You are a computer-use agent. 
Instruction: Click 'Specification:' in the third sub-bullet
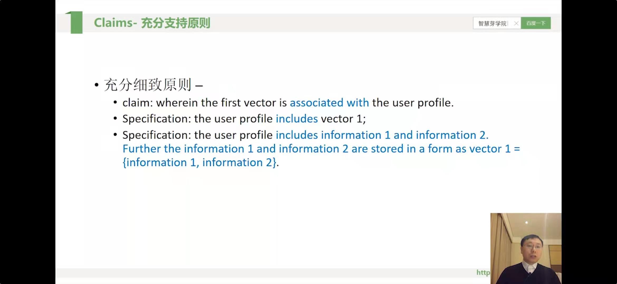point(157,135)
